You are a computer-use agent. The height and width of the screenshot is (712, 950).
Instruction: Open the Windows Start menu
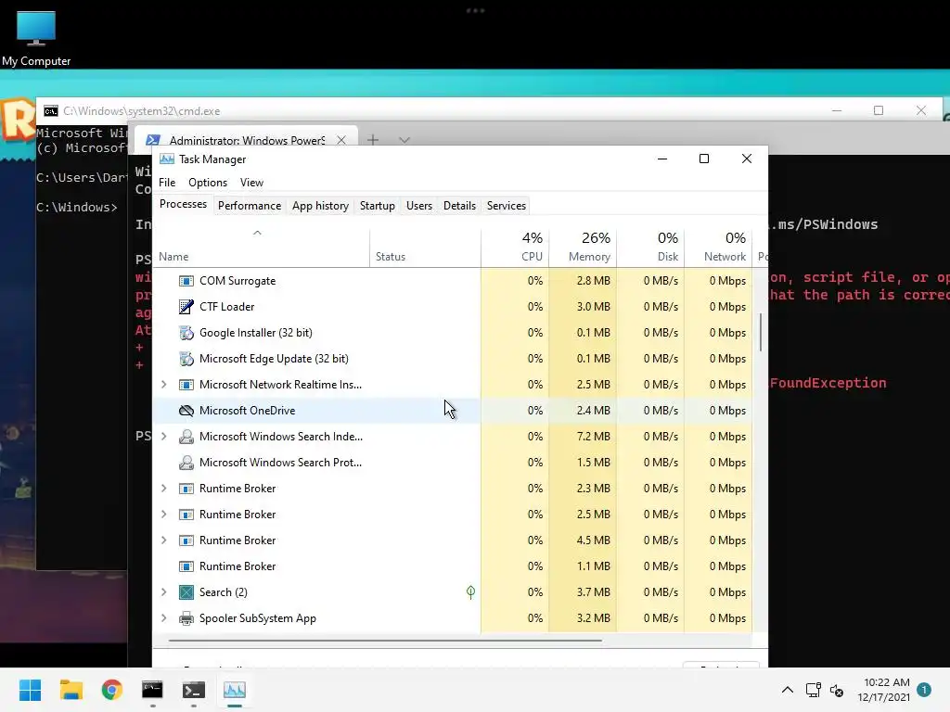coord(30,690)
